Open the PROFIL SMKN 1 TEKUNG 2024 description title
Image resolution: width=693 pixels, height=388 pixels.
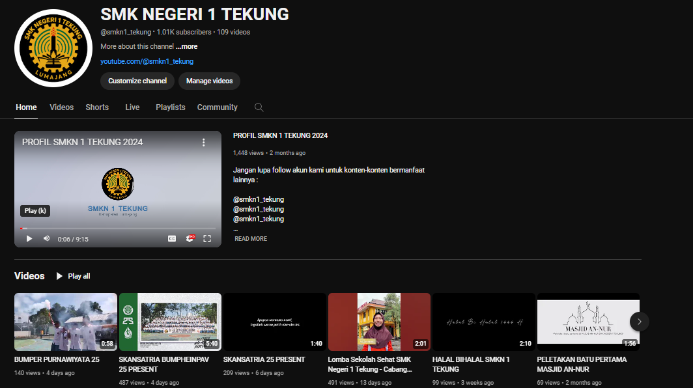point(280,135)
